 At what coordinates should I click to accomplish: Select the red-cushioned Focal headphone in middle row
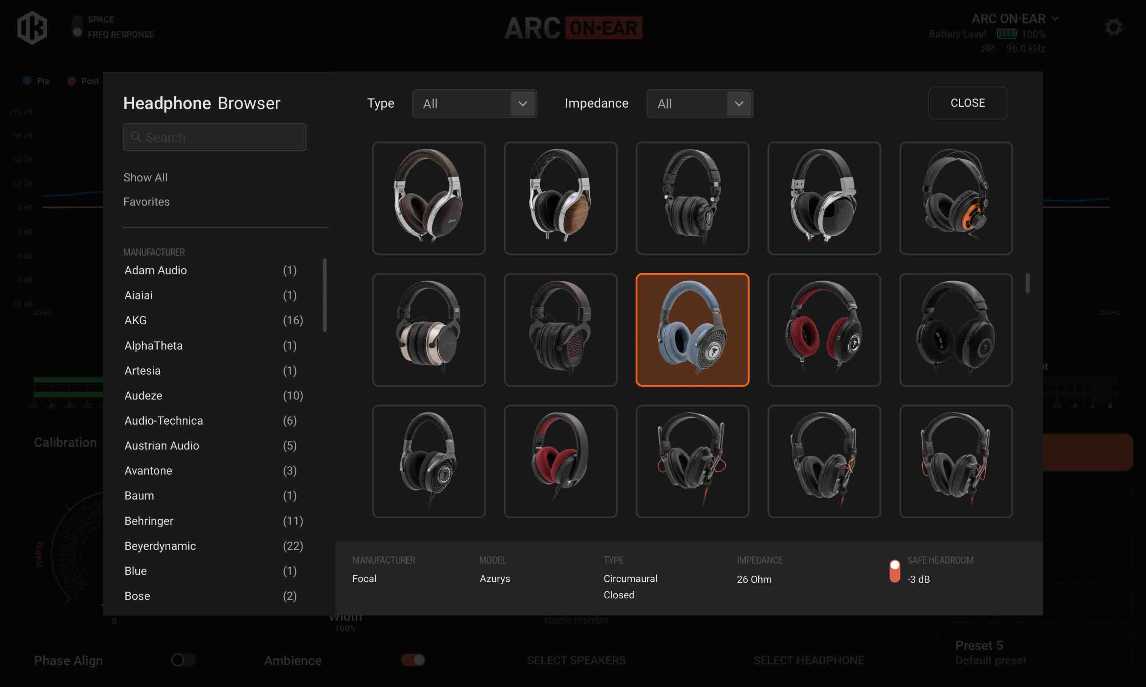[824, 329]
